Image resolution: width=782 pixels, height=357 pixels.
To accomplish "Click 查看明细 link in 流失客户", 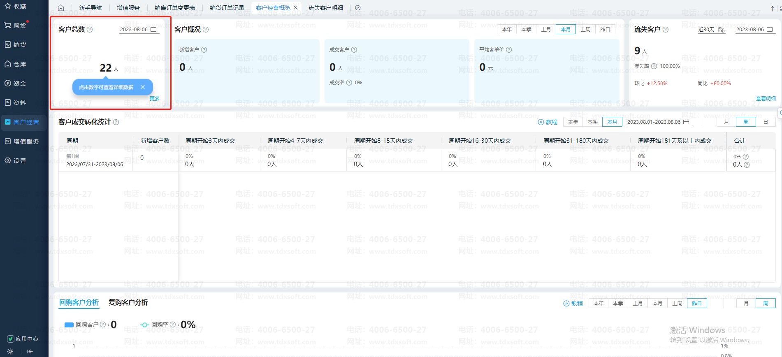I will click(766, 99).
